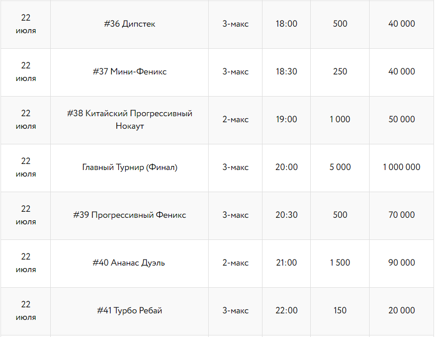Click the 20 000 prize pool value

tap(401, 310)
